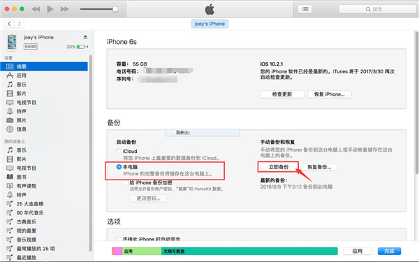Click the 应用 apply button at bottom

[x=358, y=251]
